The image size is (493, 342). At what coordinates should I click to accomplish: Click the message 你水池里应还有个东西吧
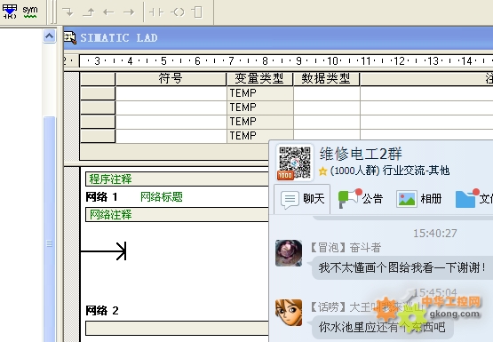pos(382,327)
